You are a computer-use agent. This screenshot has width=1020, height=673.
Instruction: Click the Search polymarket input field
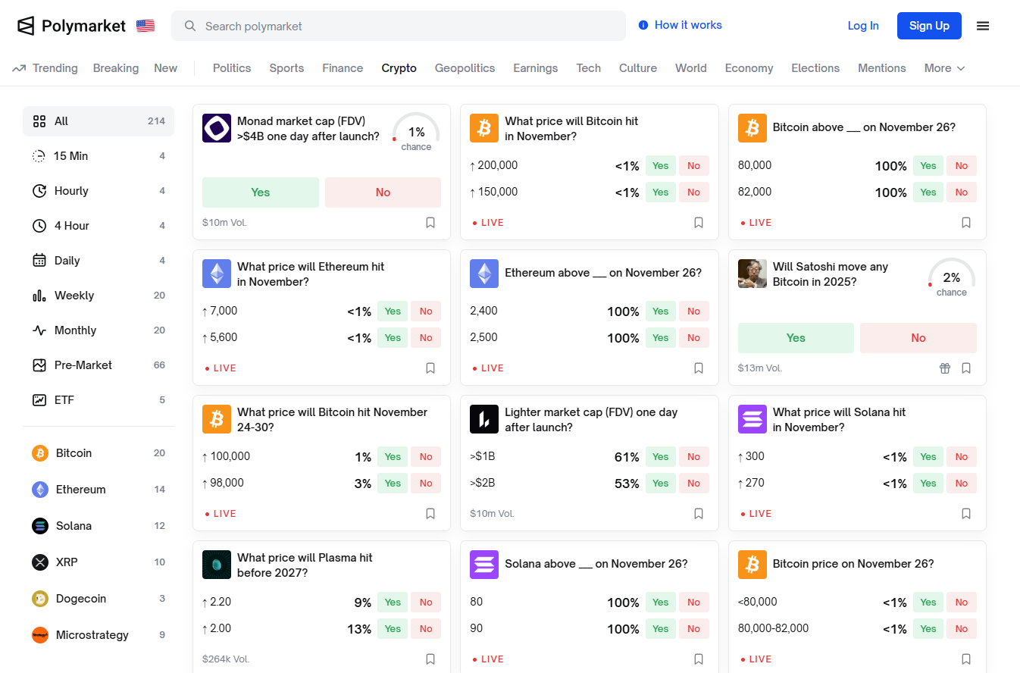click(399, 26)
